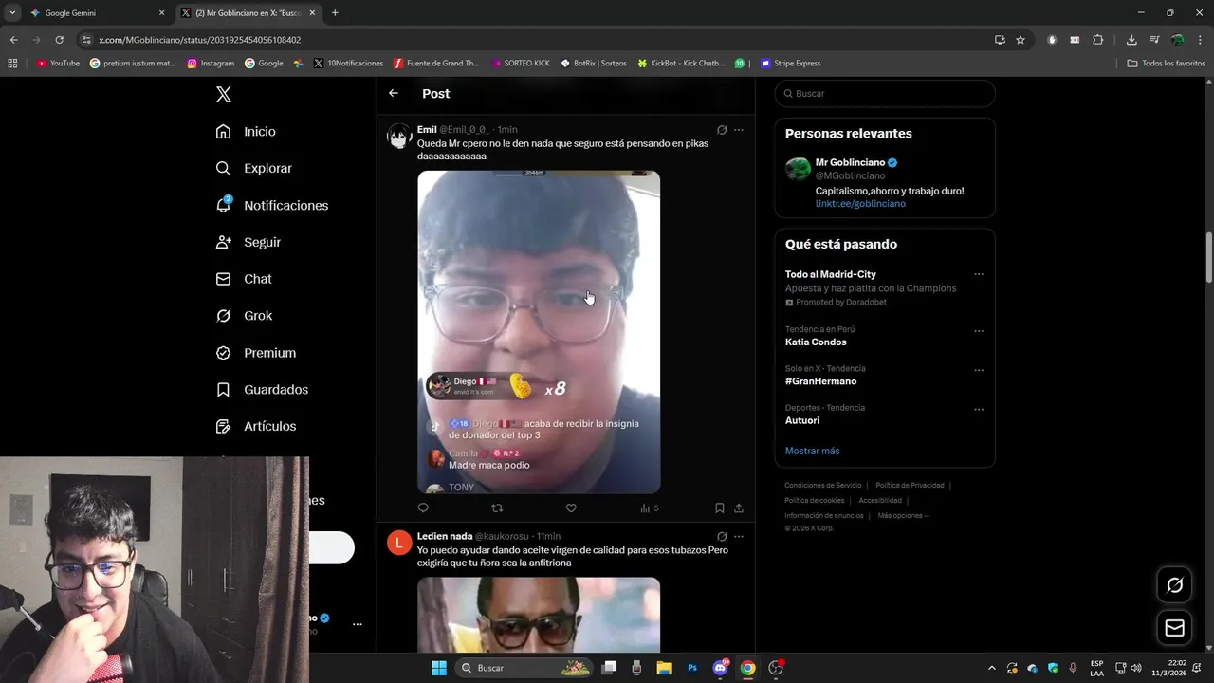Image resolution: width=1214 pixels, height=683 pixels.
Task: Open Discord from the taskbar
Action: [x=720, y=668]
